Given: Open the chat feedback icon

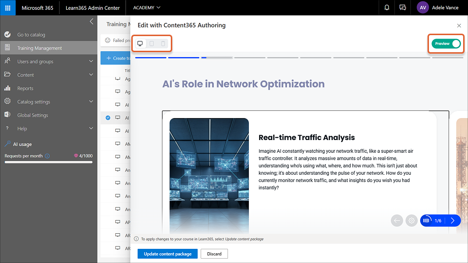Looking at the screenshot, I should (x=403, y=8).
